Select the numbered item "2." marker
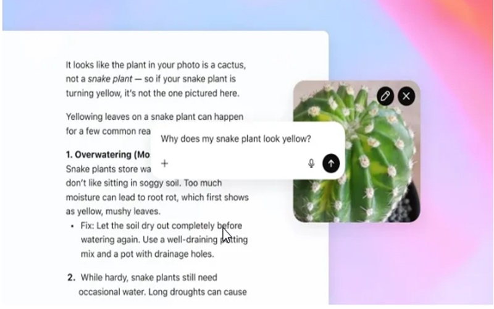Screen dimensions: 494x309 [72, 277]
